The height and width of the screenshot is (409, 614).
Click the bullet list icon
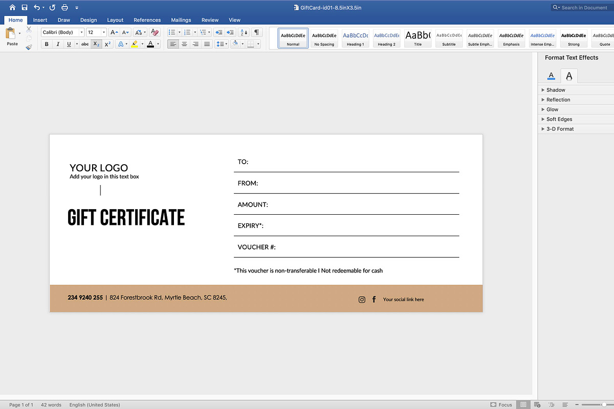[172, 32]
